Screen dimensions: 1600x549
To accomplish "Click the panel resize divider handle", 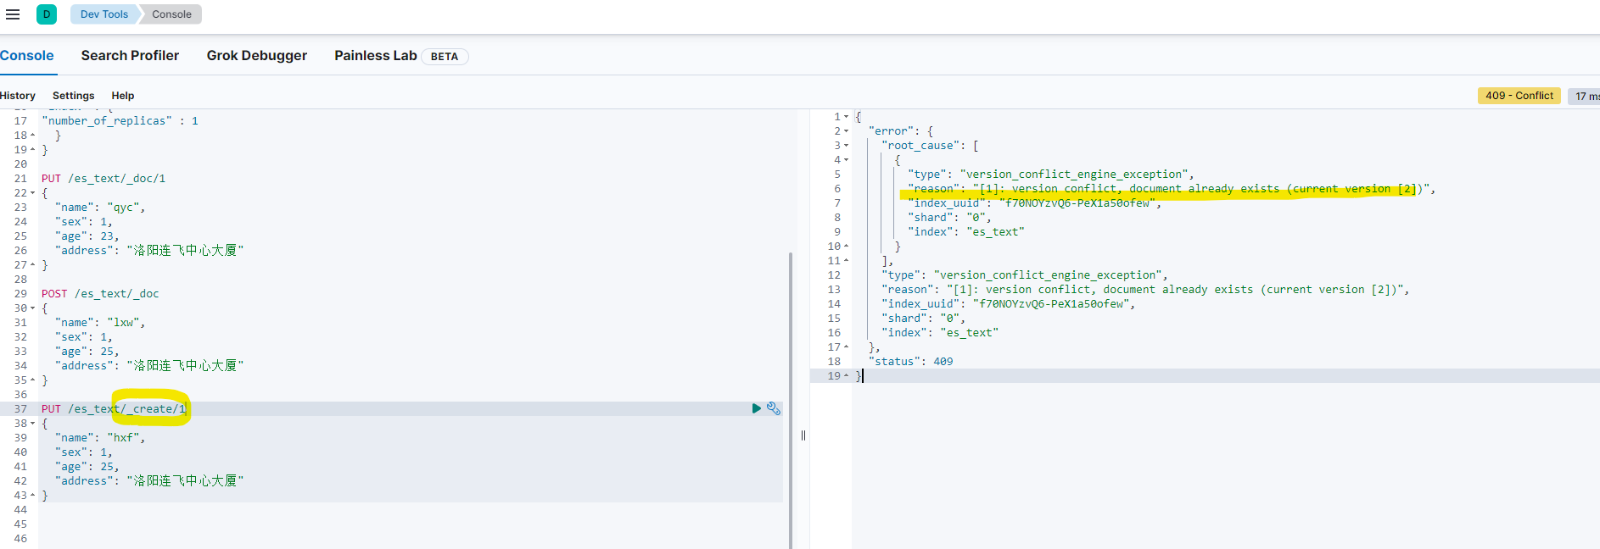I will 803,435.
